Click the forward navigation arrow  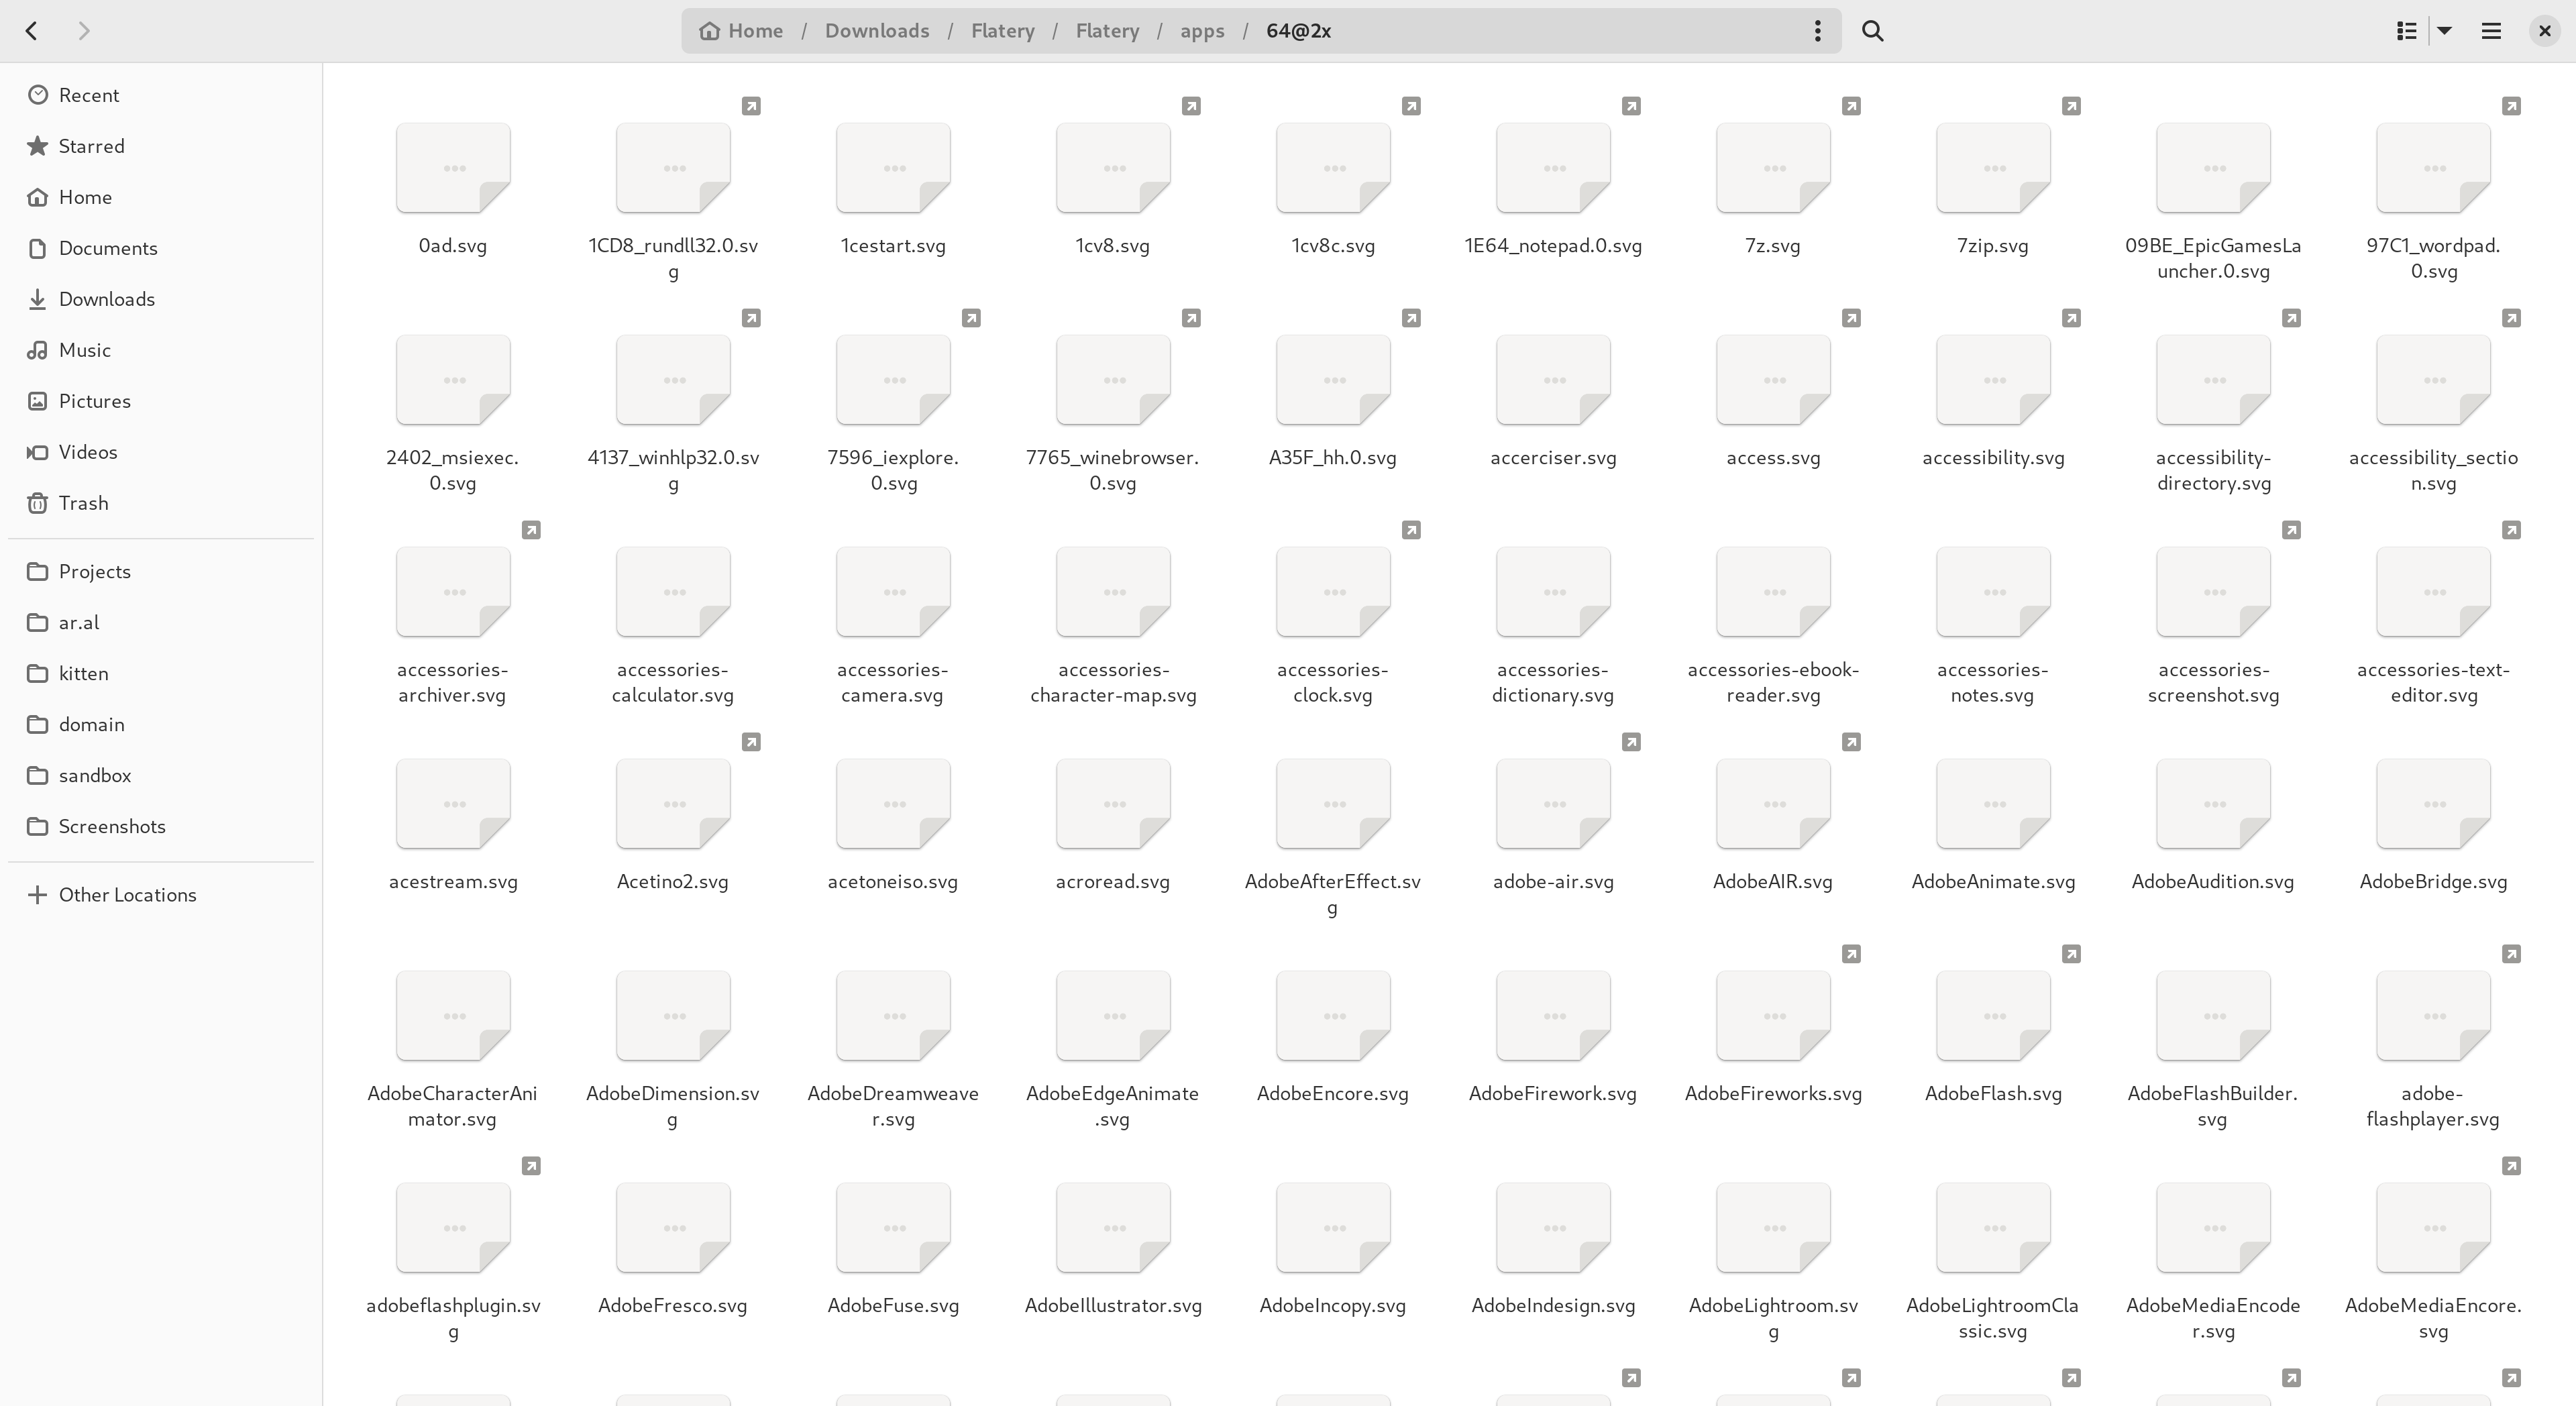tap(84, 31)
